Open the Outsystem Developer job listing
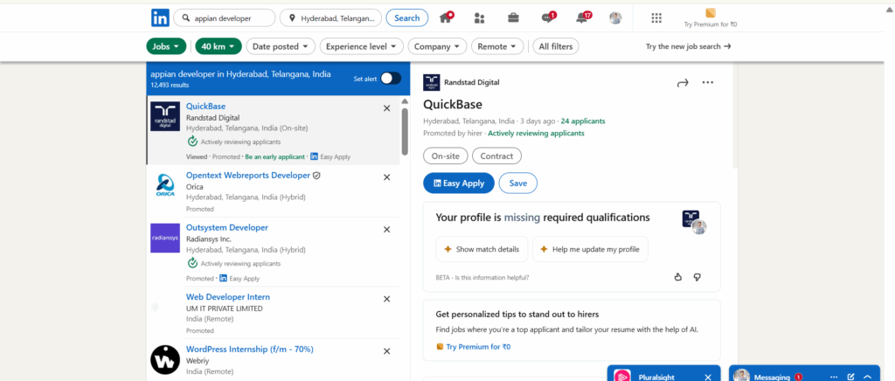This screenshot has width=895, height=381. (x=226, y=228)
